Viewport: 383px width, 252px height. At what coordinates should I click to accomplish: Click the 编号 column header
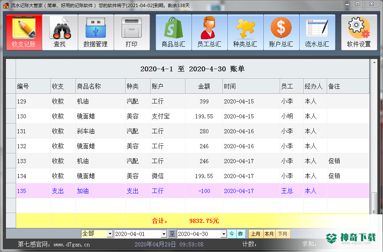click(33, 86)
